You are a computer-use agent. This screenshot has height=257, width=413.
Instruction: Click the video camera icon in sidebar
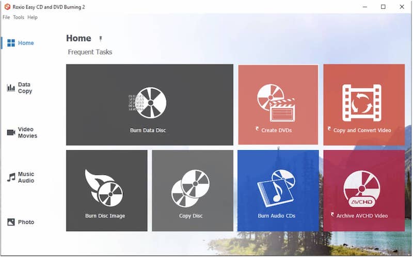click(11, 132)
